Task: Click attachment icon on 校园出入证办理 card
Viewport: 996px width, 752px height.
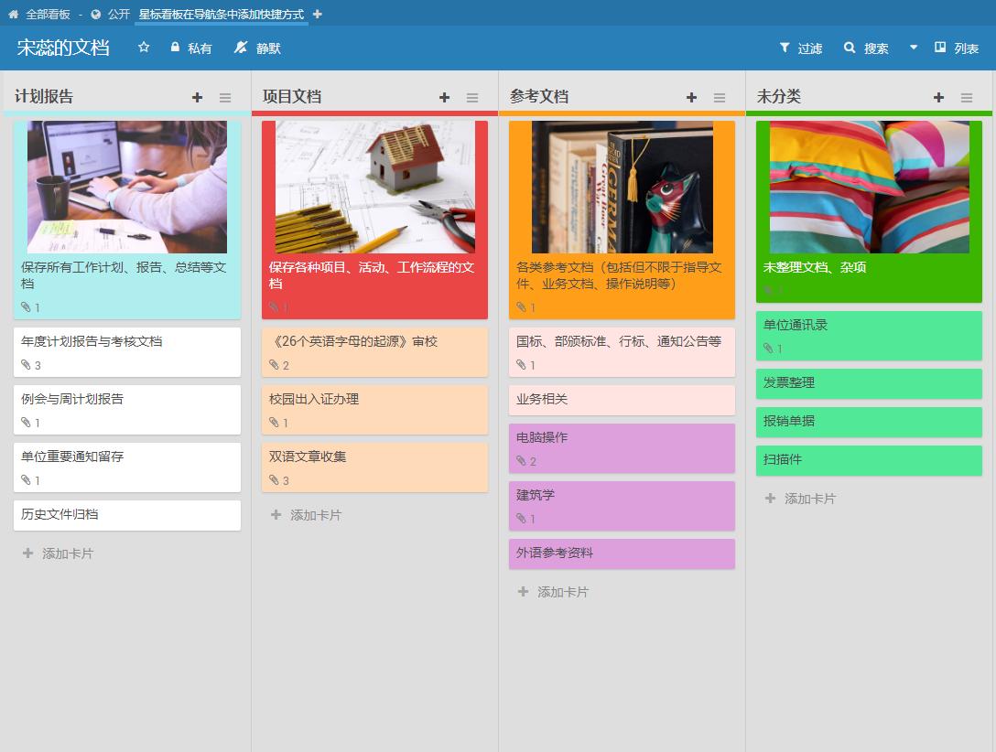Action: 274,423
